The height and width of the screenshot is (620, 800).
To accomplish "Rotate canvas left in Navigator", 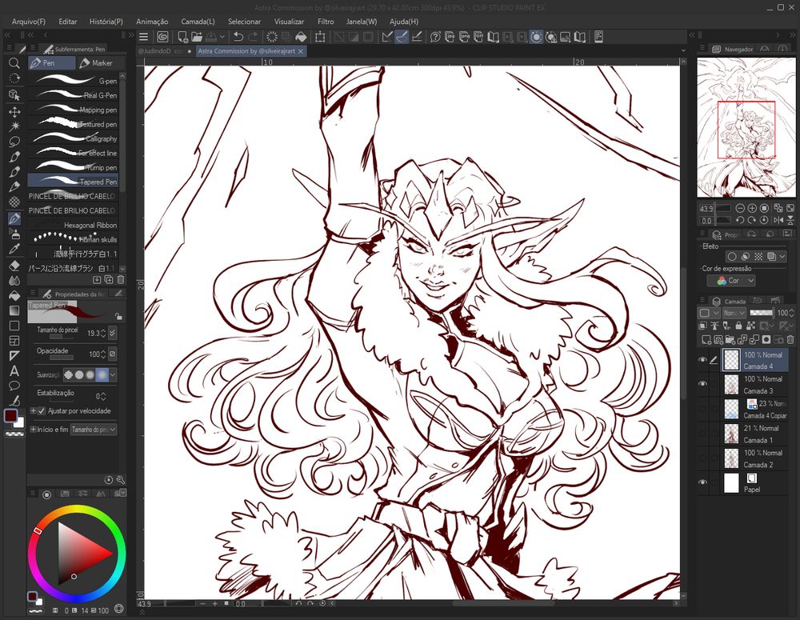I will [x=740, y=221].
